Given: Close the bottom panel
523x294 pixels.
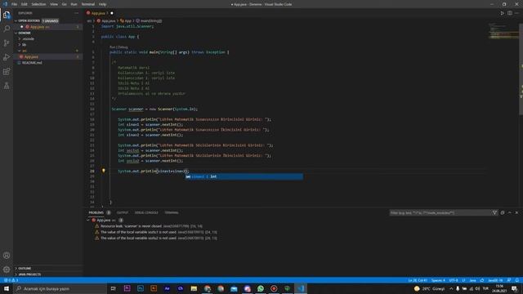Looking at the screenshot, I should pos(516,212).
